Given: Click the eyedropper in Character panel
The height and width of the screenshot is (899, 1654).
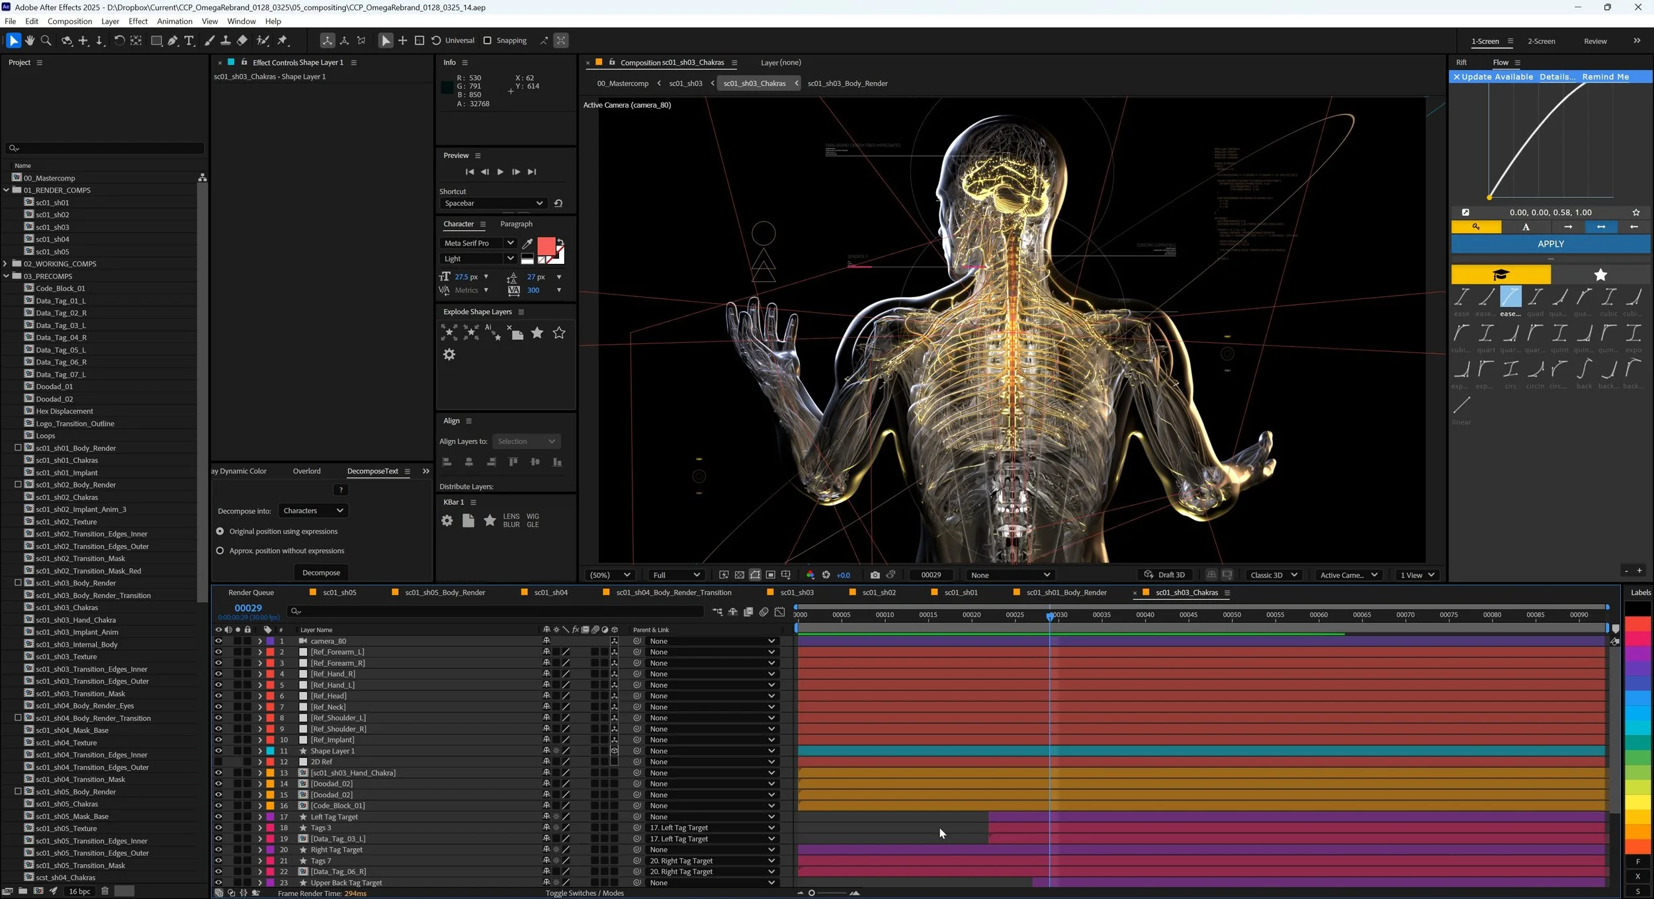Looking at the screenshot, I should [527, 243].
